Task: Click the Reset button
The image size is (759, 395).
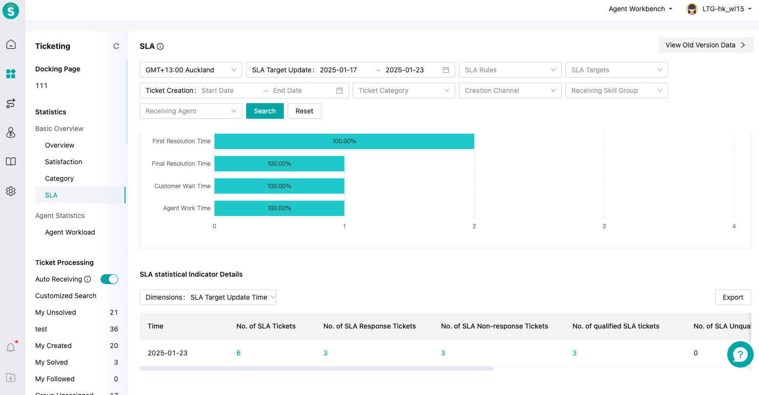Action: coord(304,111)
